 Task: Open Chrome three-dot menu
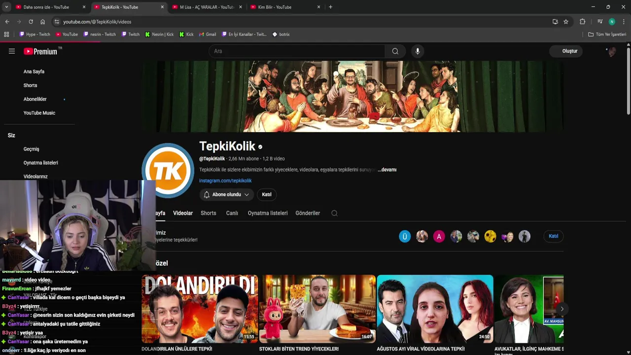tap(624, 22)
